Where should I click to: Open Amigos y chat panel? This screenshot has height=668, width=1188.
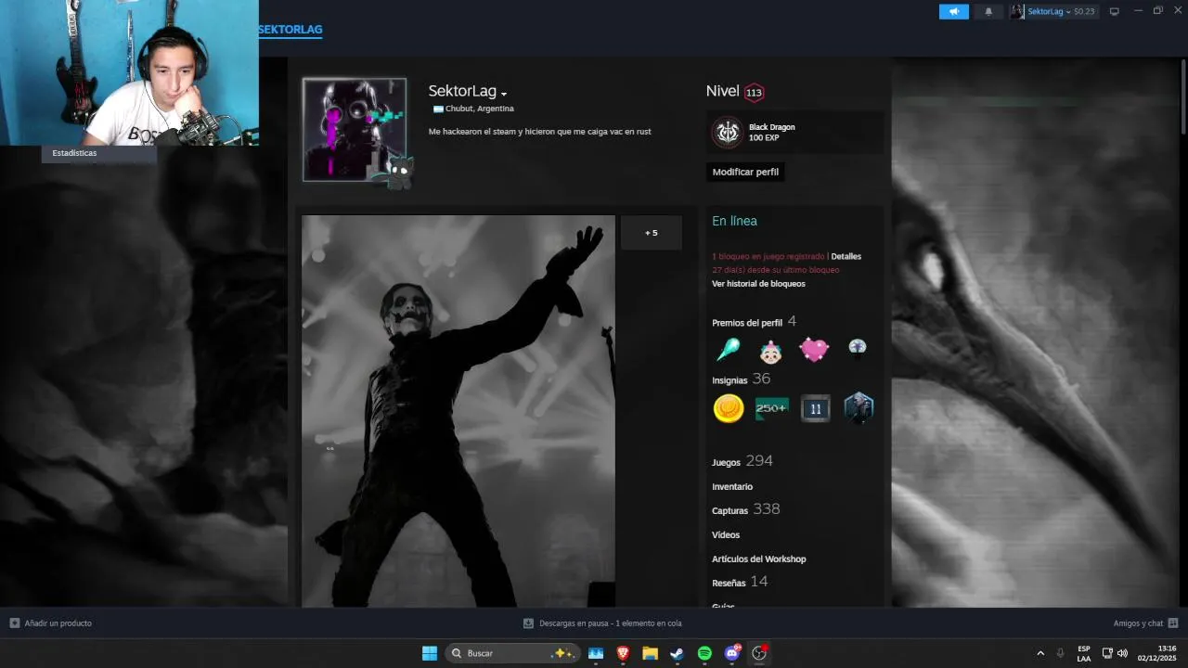click(1145, 623)
